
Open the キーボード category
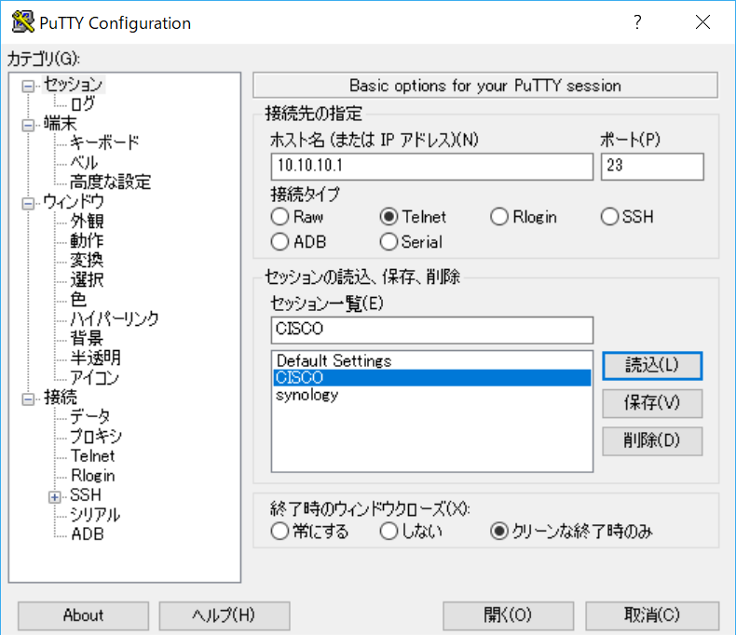[104, 142]
